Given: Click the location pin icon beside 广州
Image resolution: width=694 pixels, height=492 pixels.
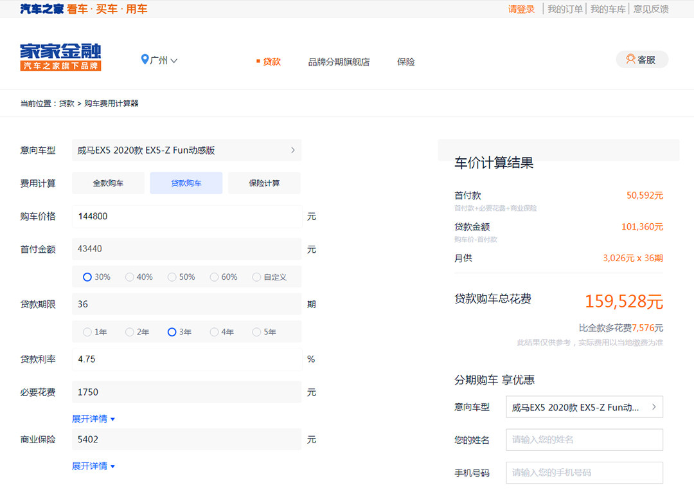Looking at the screenshot, I should (x=145, y=60).
